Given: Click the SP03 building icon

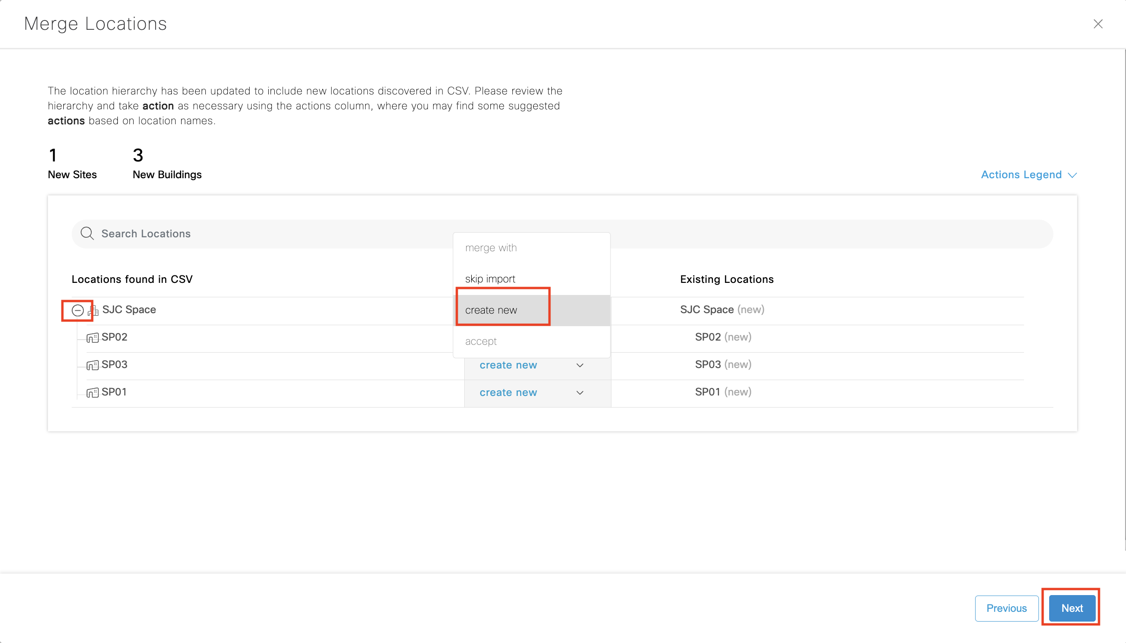Looking at the screenshot, I should 93,365.
